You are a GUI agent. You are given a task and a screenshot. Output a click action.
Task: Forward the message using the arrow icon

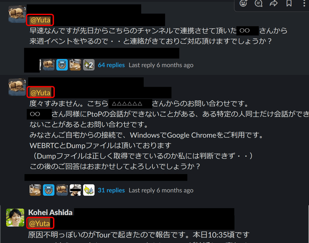point(273,3)
